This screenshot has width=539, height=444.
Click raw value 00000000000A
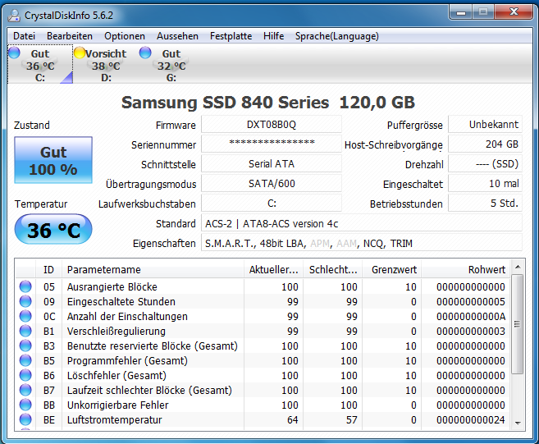[471, 316]
